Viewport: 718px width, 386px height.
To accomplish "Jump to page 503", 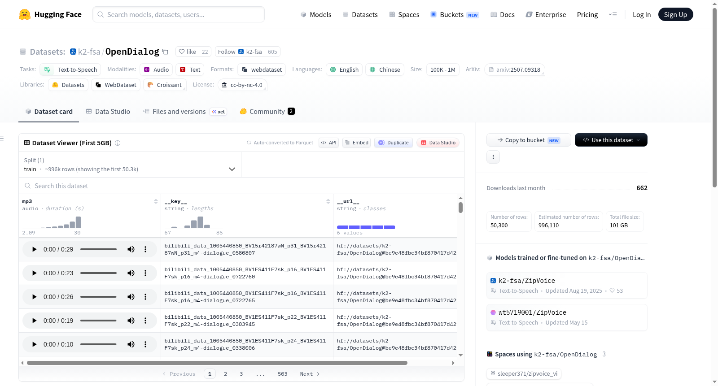I will click(282, 374).
